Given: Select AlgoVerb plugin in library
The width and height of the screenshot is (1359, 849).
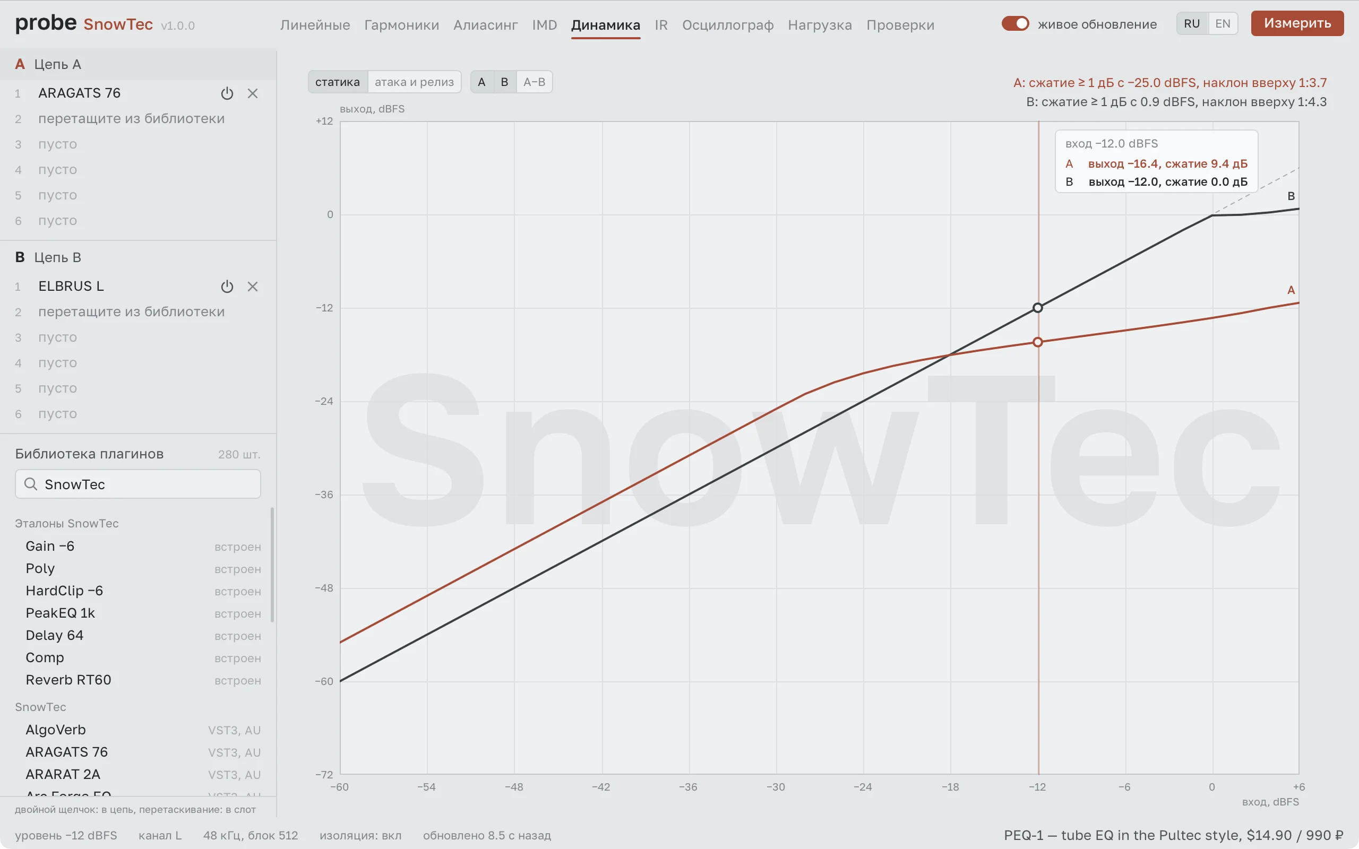Looking at the screenshot, I should coord(137,730).
